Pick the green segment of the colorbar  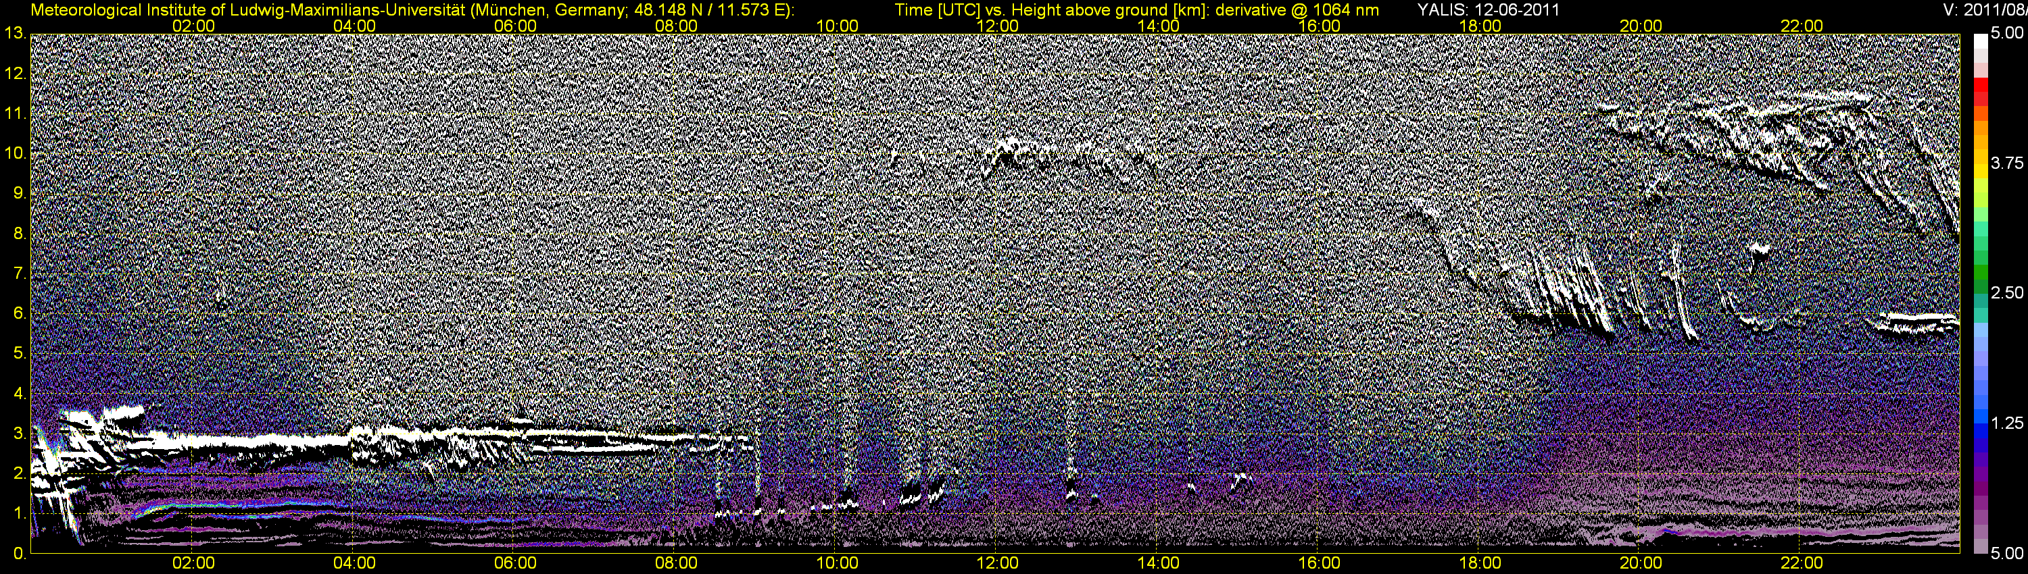(x=1981, y=273)
